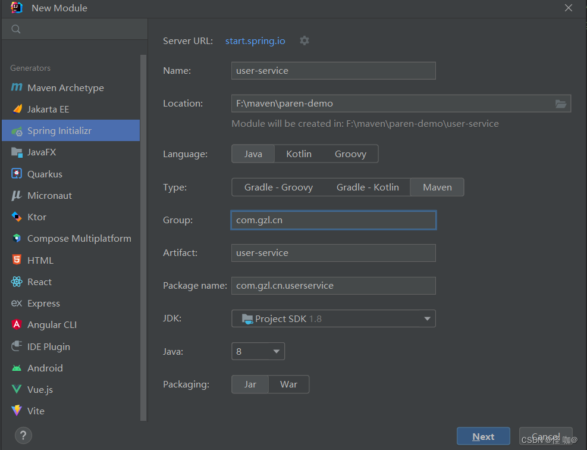Select HTML generator text
Viewport: 587px width, 450px height.
coord(40,260)
